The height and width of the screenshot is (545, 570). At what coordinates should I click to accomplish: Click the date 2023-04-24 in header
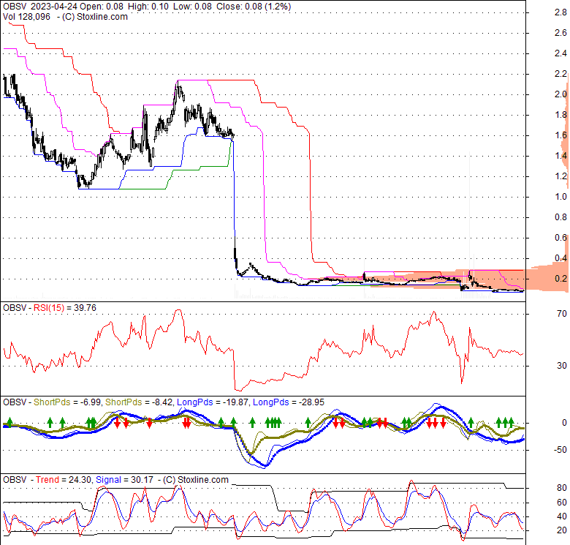click(x=55, y=7)
